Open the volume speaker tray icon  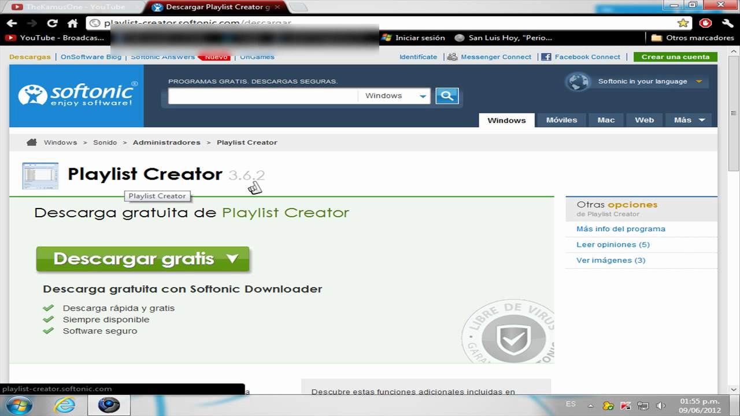(x=661, y=405)
